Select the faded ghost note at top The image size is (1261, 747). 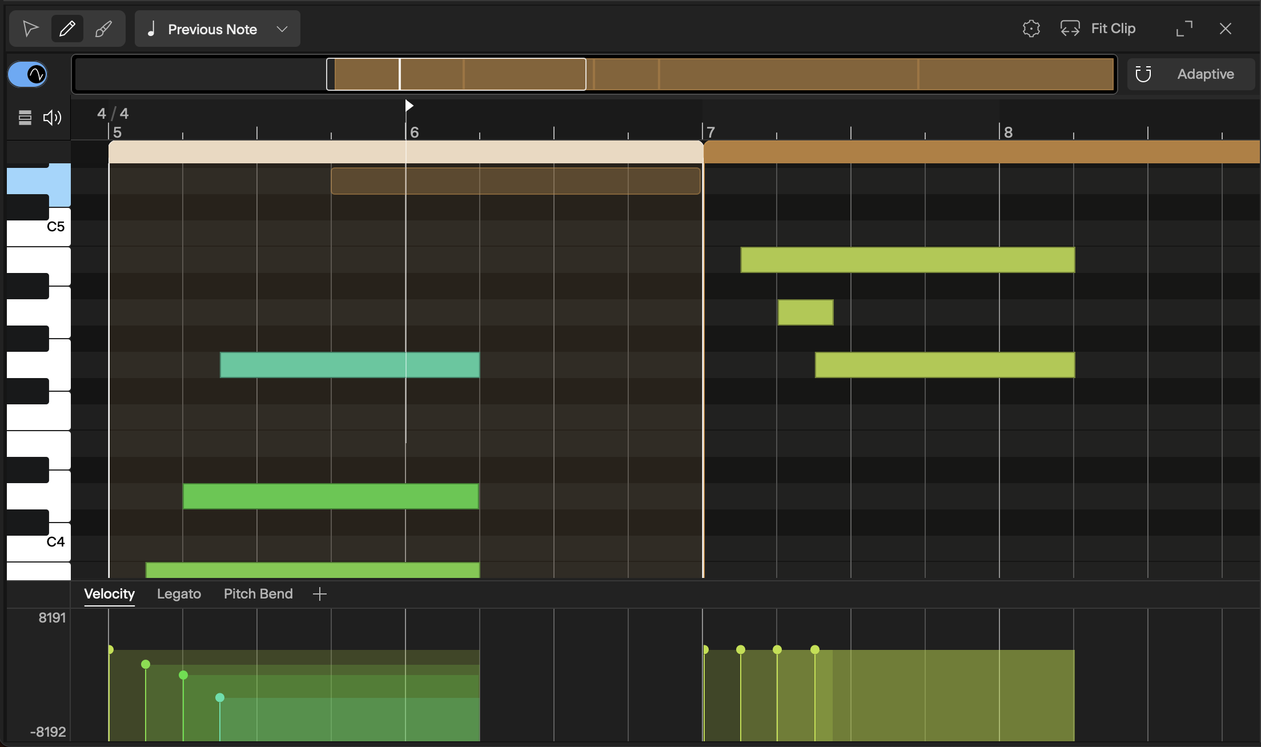pyautogui.click(x=516, y=181)
